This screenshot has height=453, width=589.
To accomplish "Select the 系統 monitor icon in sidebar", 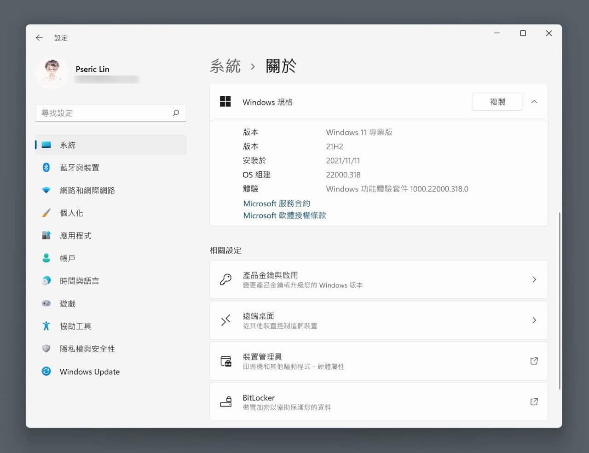I will (x=46, y=145).
